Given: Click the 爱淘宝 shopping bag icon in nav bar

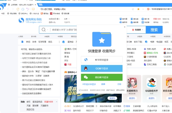Looking at the screenshot, I should (63, 42).
